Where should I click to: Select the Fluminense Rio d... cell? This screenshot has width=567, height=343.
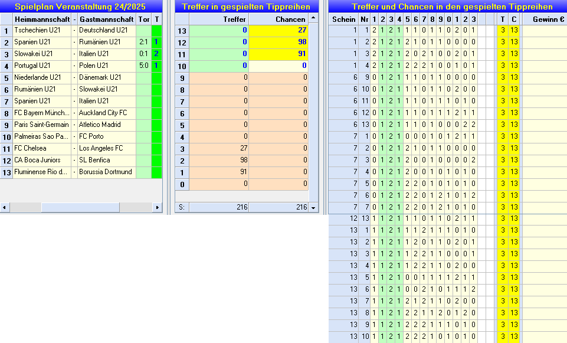point(42,172)
